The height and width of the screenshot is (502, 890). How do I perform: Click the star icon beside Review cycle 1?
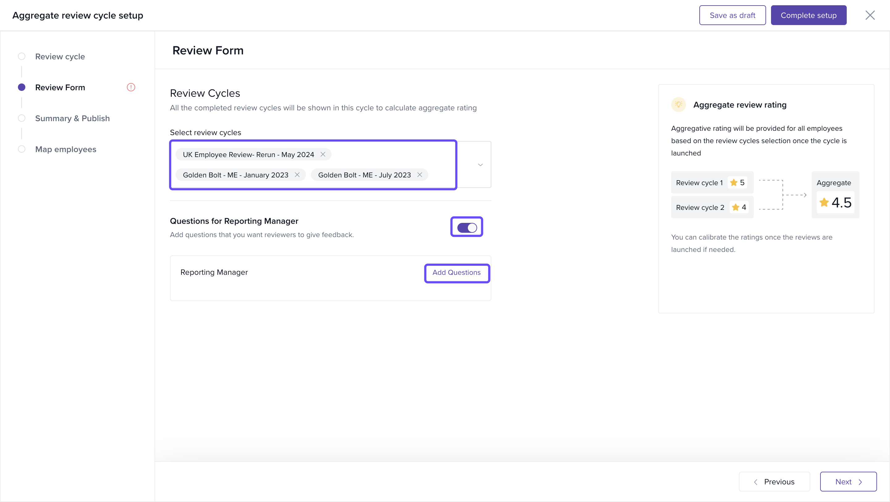pos(734,183)
